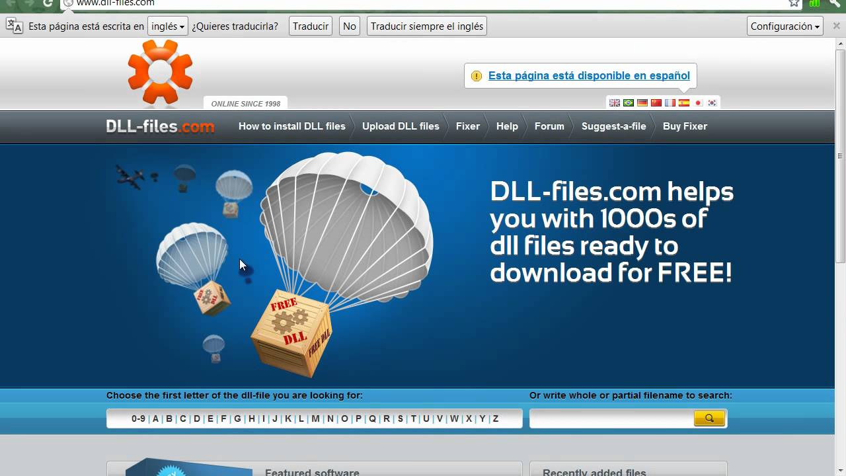Choose letter W in the dll index
Viewport: 846px width, 476px height.
tap(454, 418)
